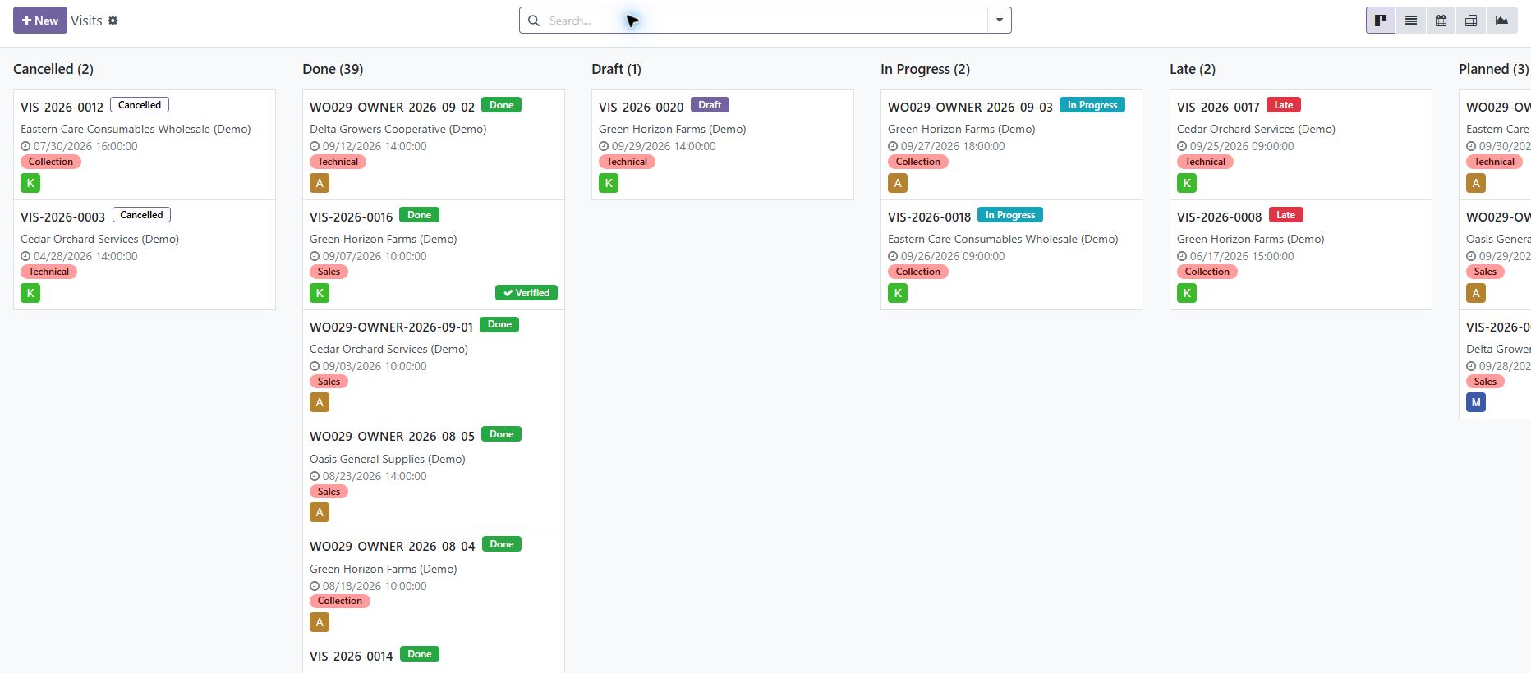Click the Draft (1) column header
This screenshot has height=673, width=1531.
coord(616,69)
